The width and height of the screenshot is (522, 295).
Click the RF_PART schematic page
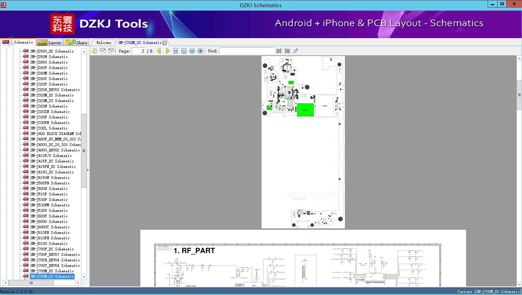(x=303, y=258)
